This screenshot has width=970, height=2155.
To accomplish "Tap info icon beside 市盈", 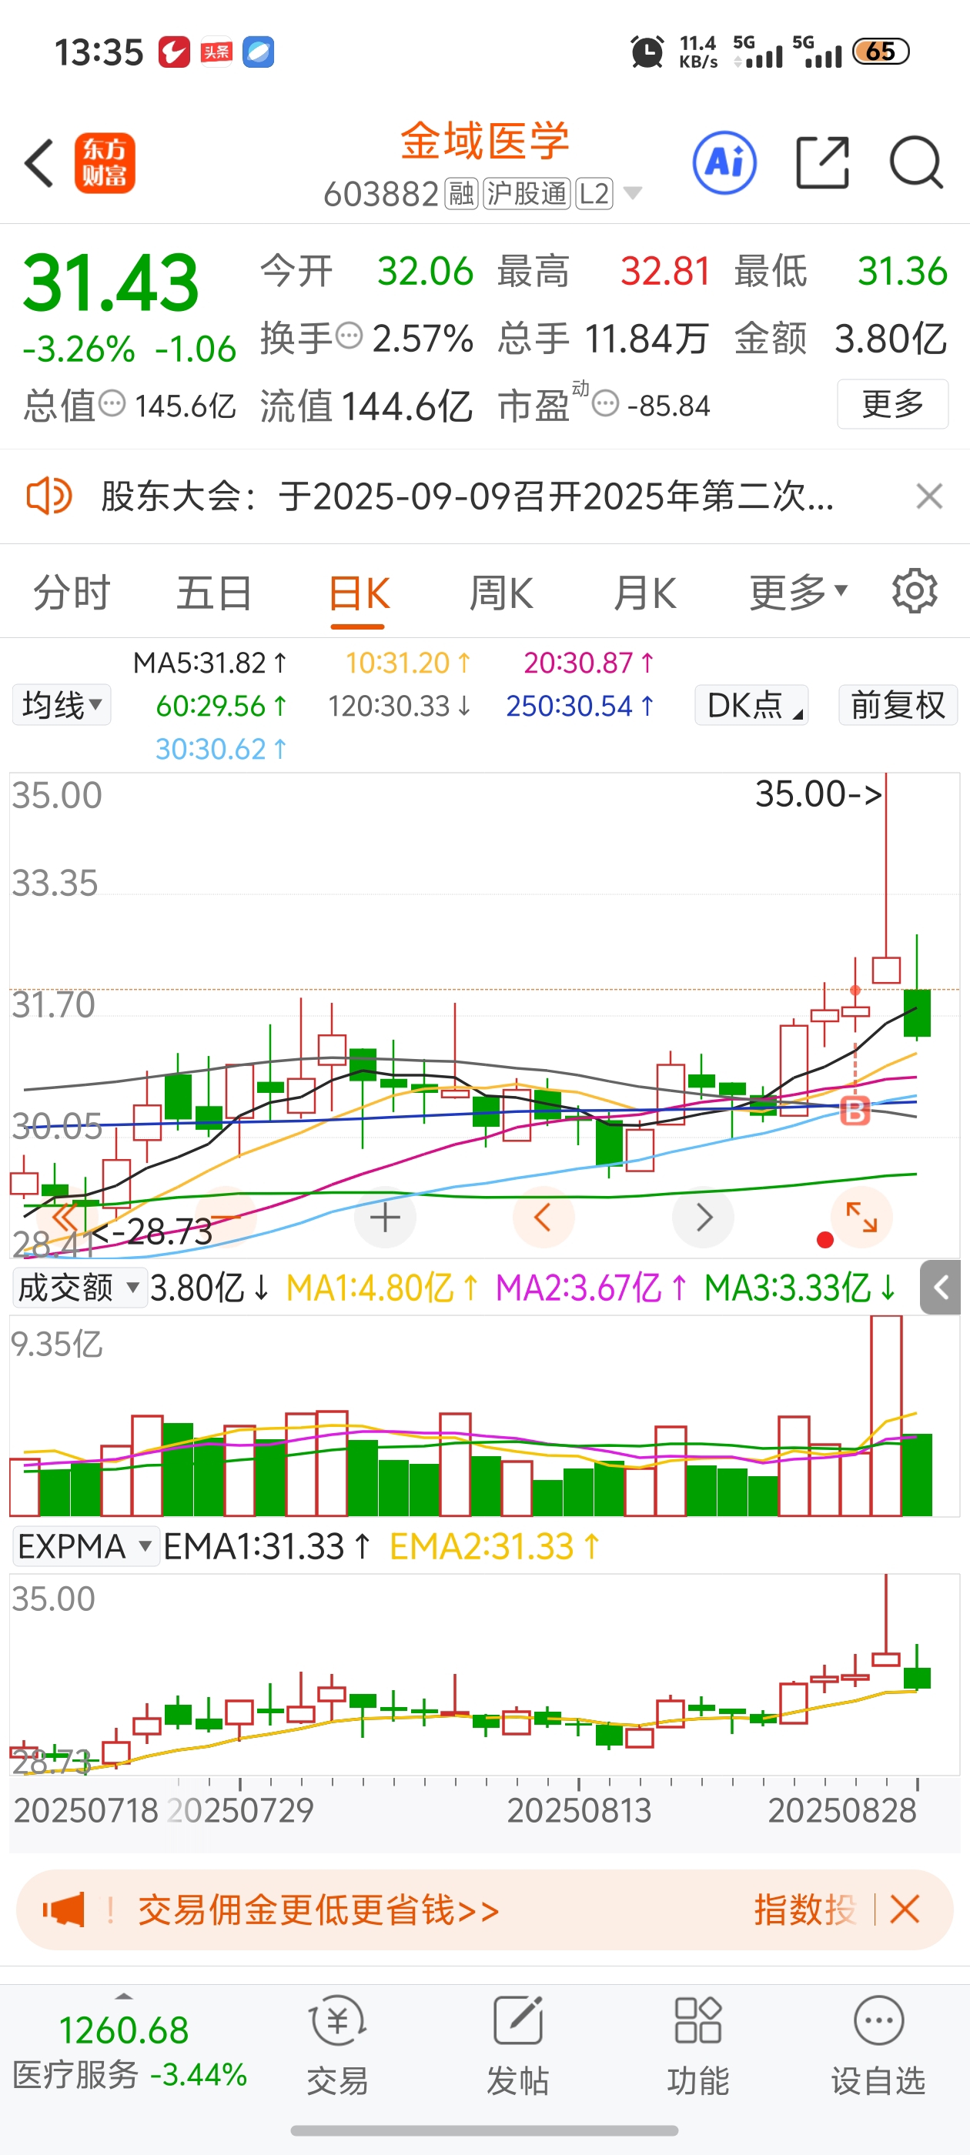I will click(605, 404).
